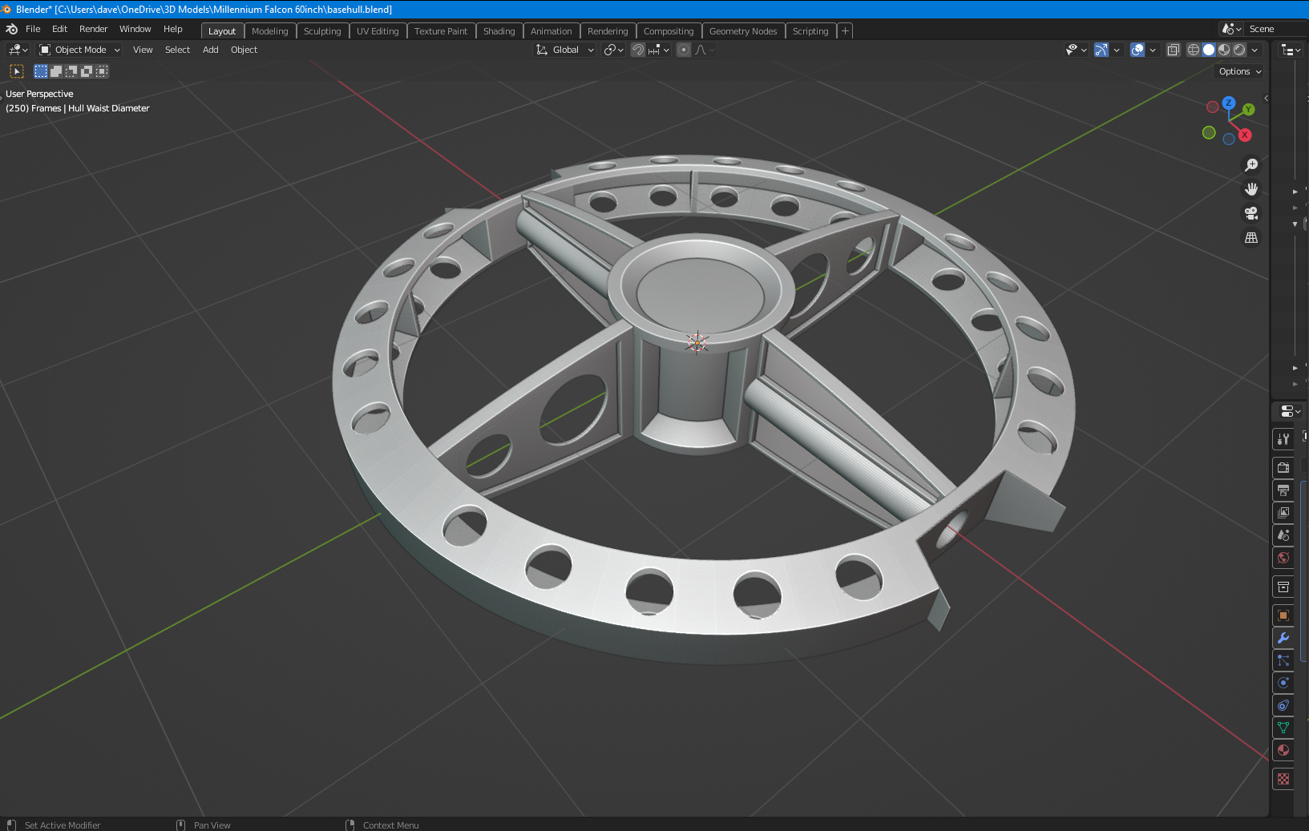Open object visibility and selectability dropdown
The width and height of the screenshot is (1309, 831).
[x=1076, y=50]
